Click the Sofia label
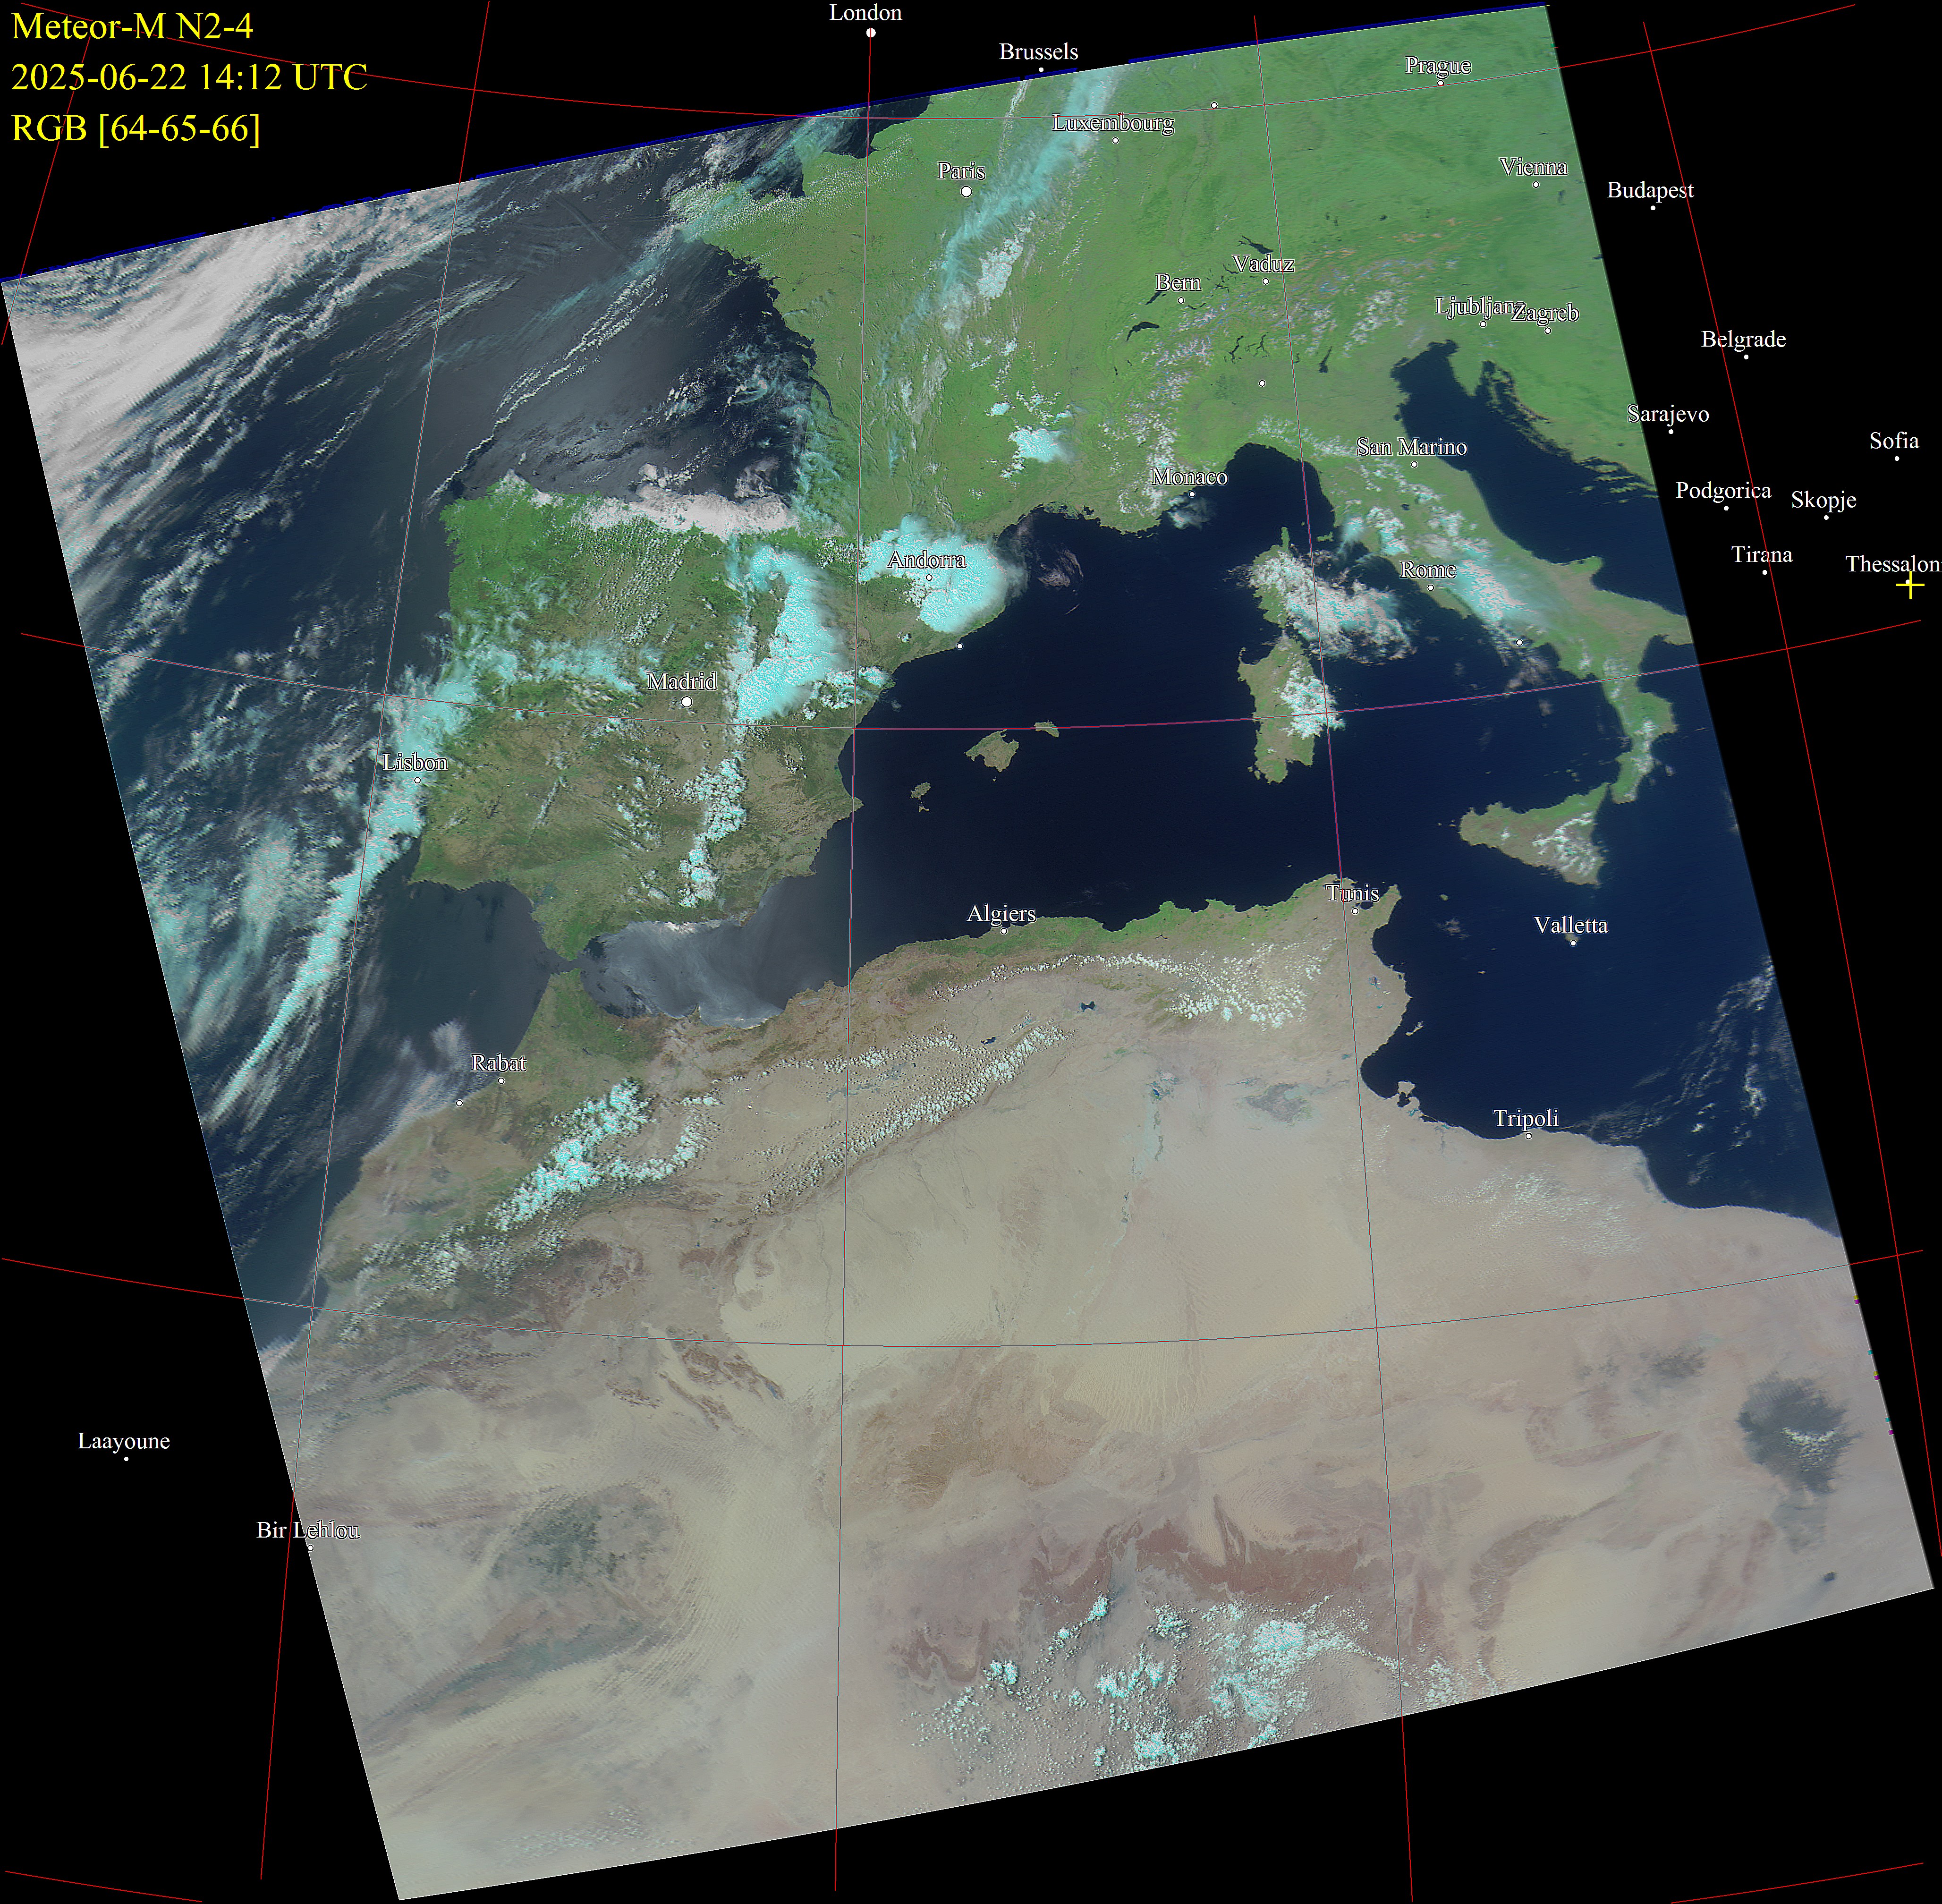This screenshot has width=1942, height=1904. pyautogui.click(x=1893, y=441)
